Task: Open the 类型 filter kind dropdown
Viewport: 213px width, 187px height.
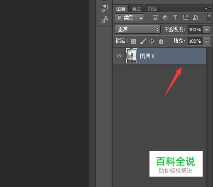Action: pos(130,18)
